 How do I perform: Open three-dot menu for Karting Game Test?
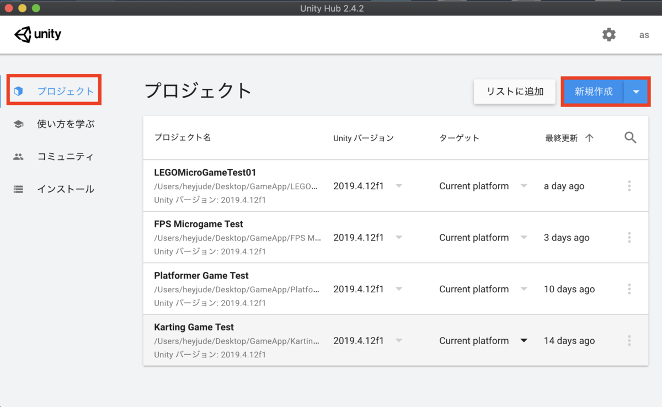click(x=629, y=341)
